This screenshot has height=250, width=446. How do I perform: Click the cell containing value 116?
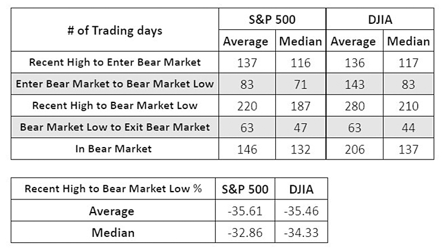coord(300,62)
